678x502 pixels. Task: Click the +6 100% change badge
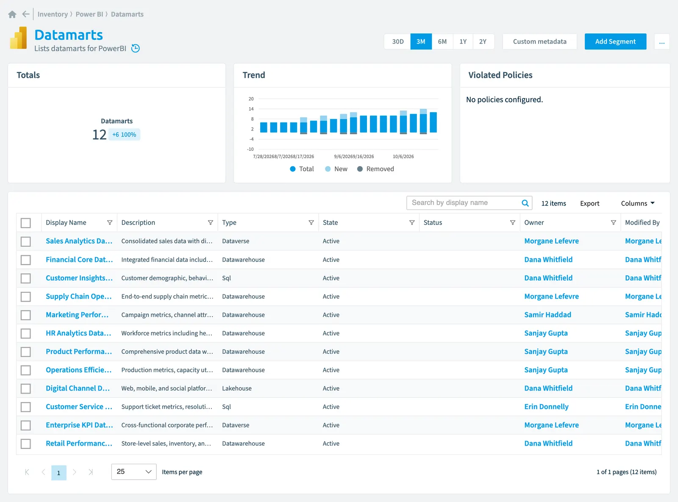click(124, 135)
